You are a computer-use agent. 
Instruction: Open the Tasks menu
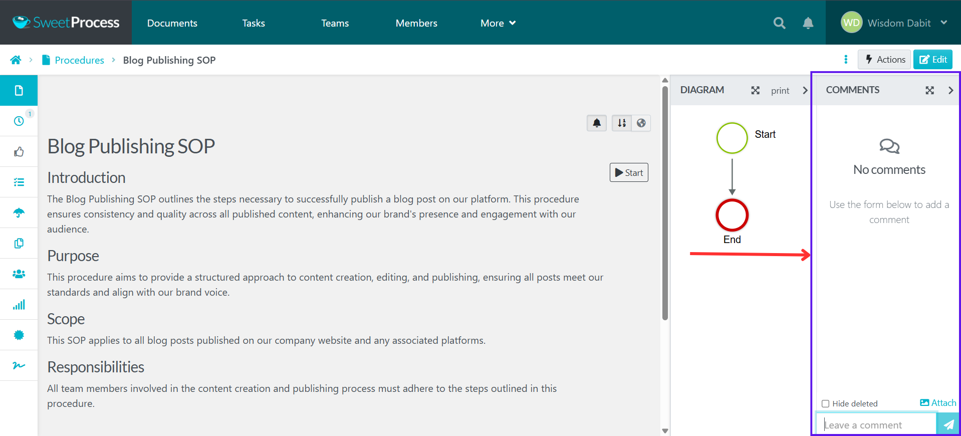254,23
